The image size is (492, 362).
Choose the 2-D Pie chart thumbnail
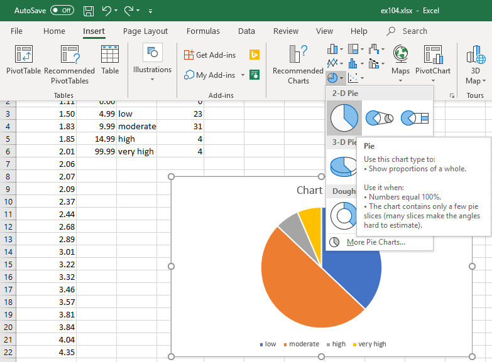[344, 118]
